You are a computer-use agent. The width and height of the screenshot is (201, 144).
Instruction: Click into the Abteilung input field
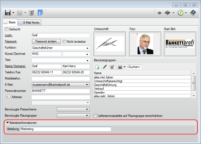point(66,129)
